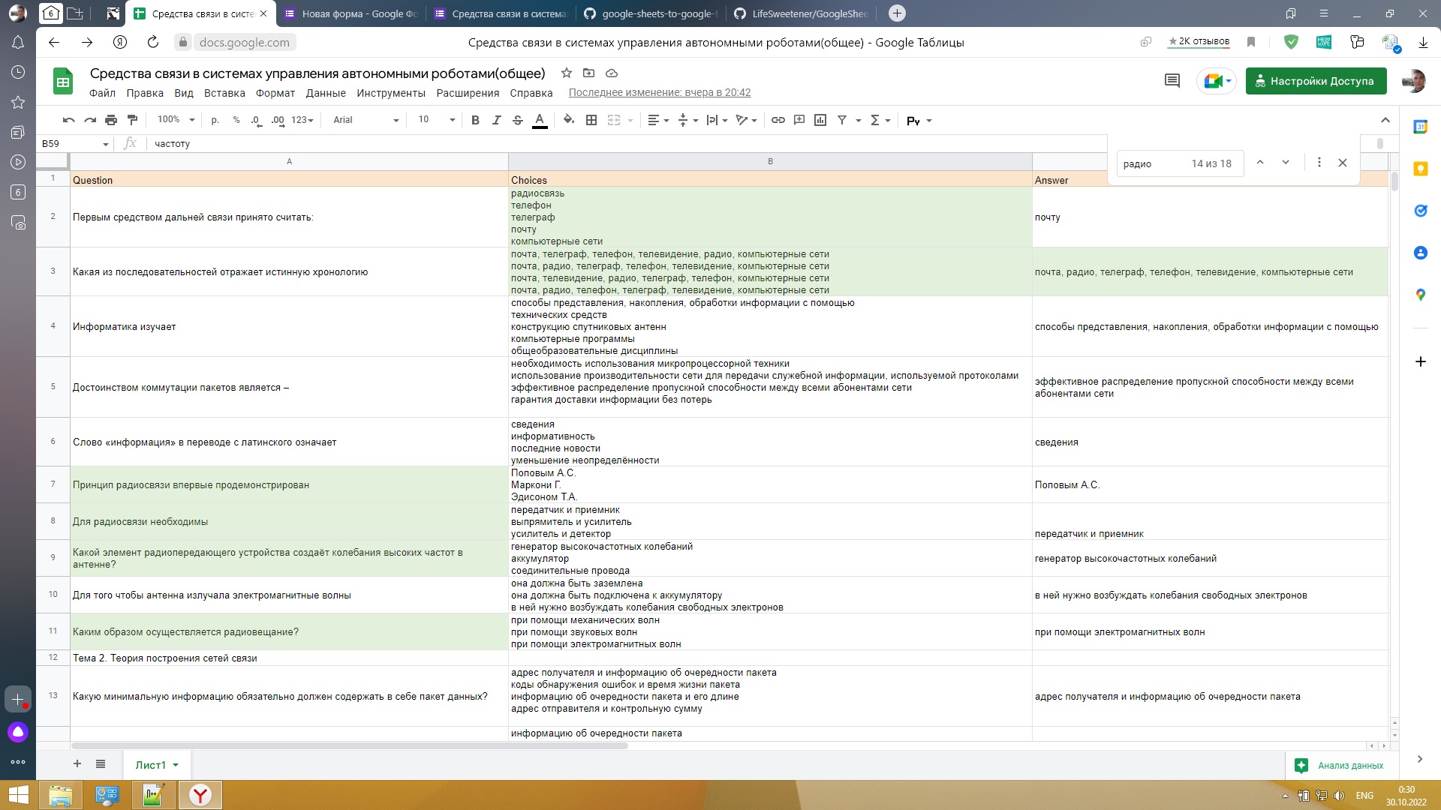Viewport: 1441px width, 810px height.
Task: Open link Последнее изменение: вчера в 20:42
Action: (660, 93)
